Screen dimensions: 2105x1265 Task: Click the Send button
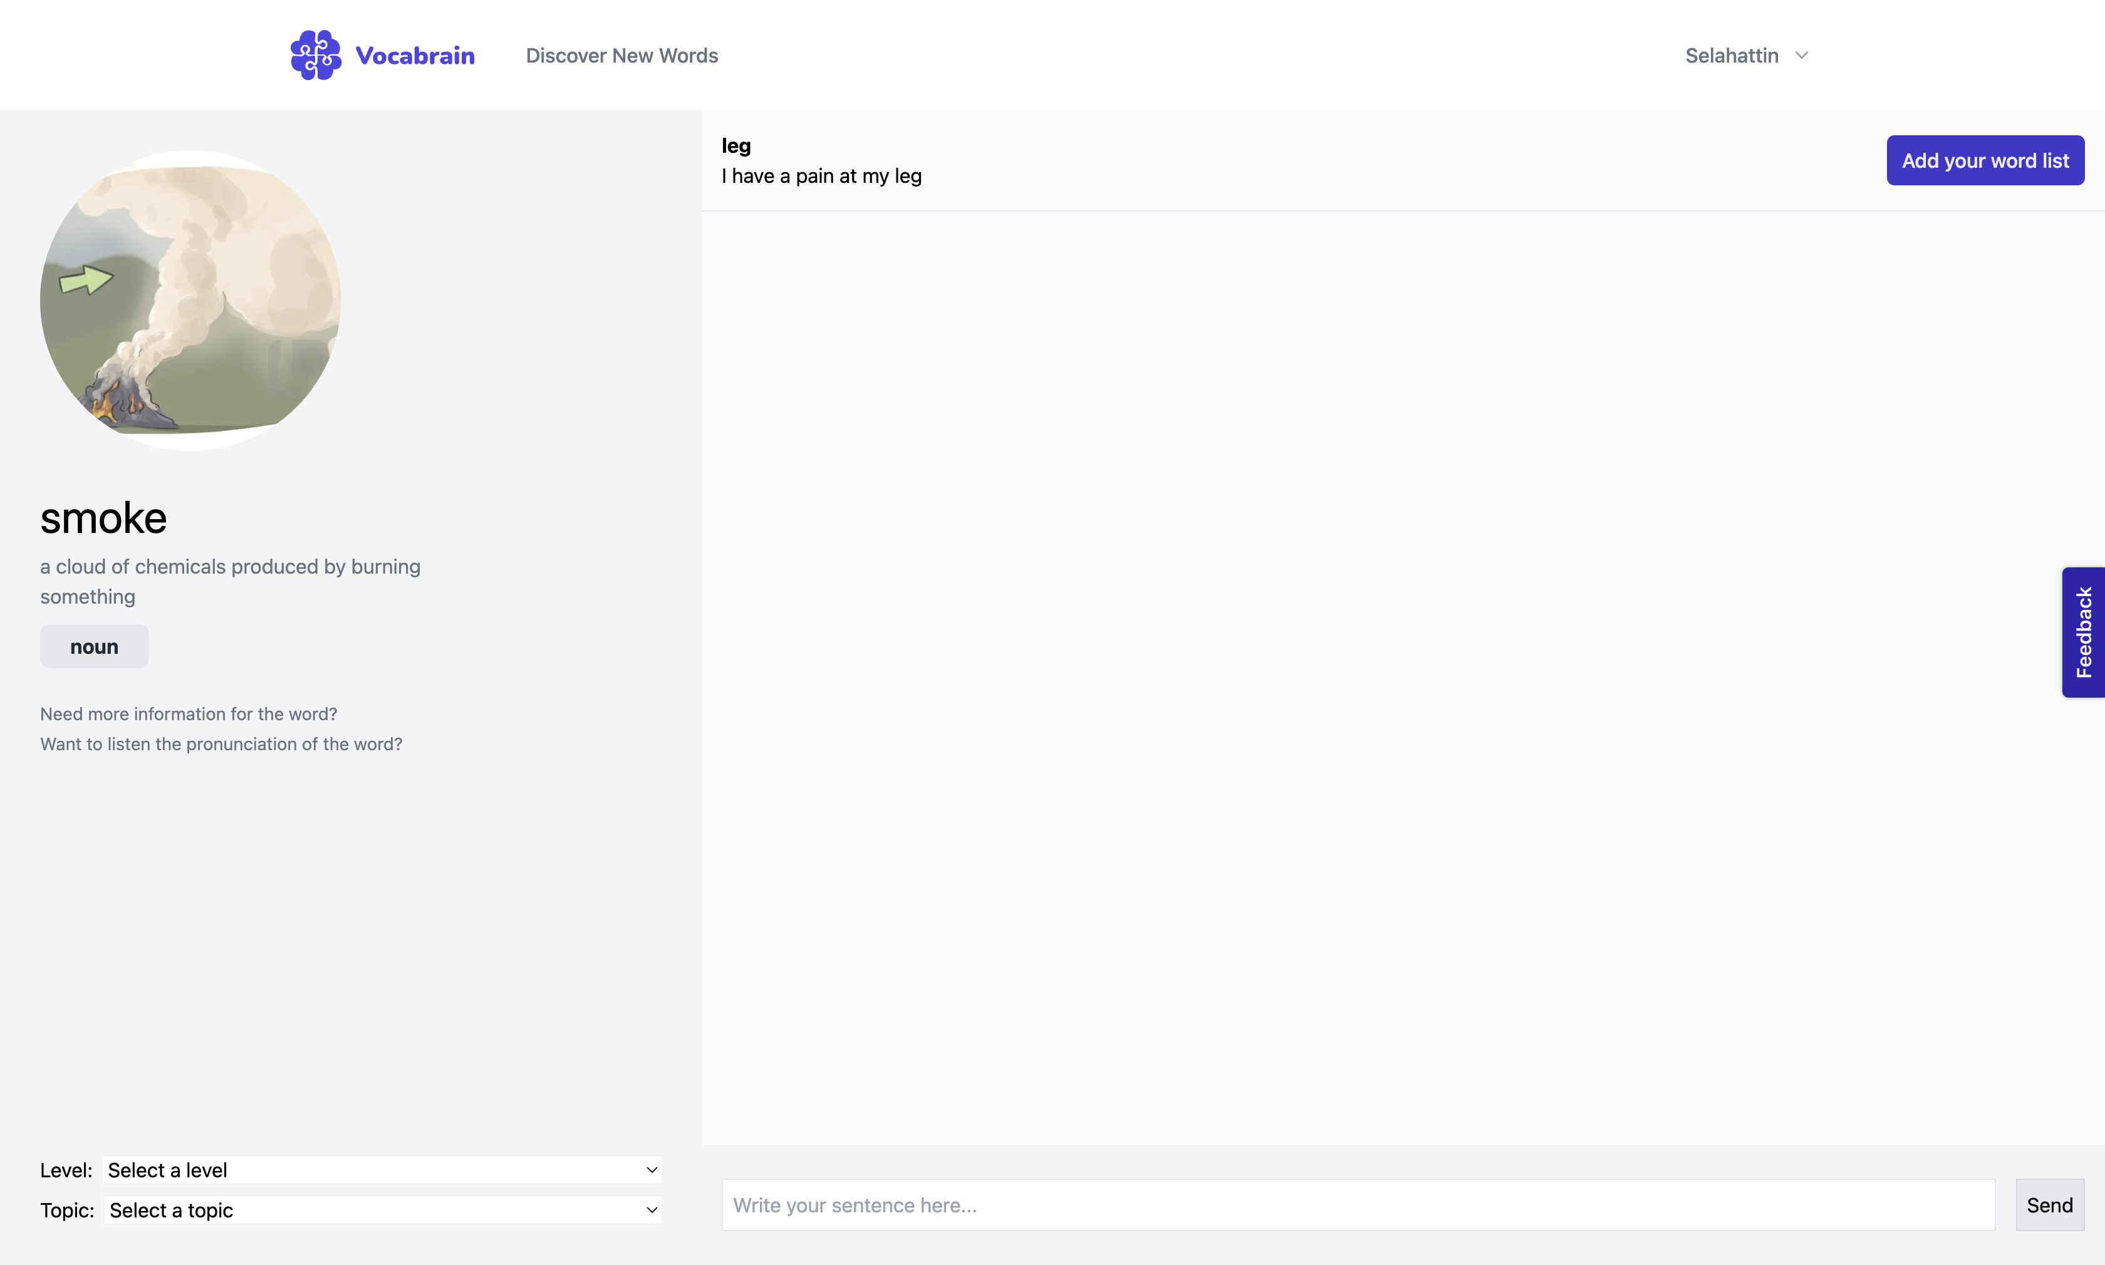coord(2050,1204)
